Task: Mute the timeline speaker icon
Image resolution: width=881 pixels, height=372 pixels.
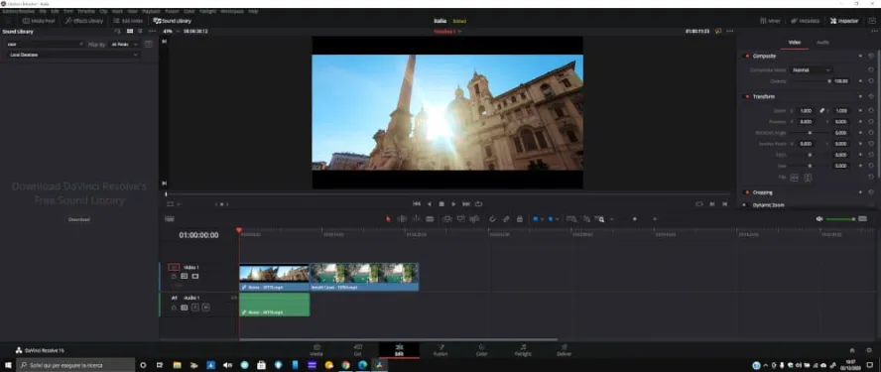Action: pyautogui.click(x=819, y=219)
